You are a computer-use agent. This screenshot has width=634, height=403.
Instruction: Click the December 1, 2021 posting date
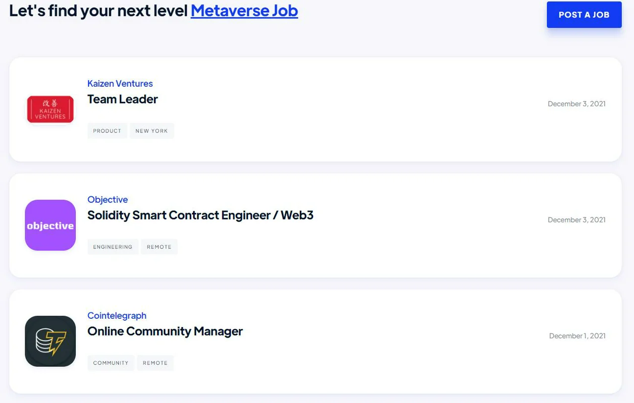point(577,336)
